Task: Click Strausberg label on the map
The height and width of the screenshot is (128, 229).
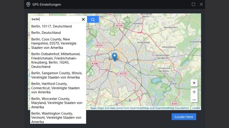Action: (195, 42)
